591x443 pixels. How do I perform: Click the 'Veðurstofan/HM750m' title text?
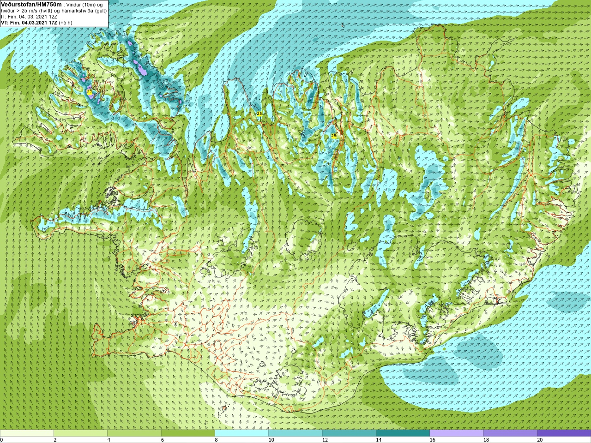coord(31,4)
